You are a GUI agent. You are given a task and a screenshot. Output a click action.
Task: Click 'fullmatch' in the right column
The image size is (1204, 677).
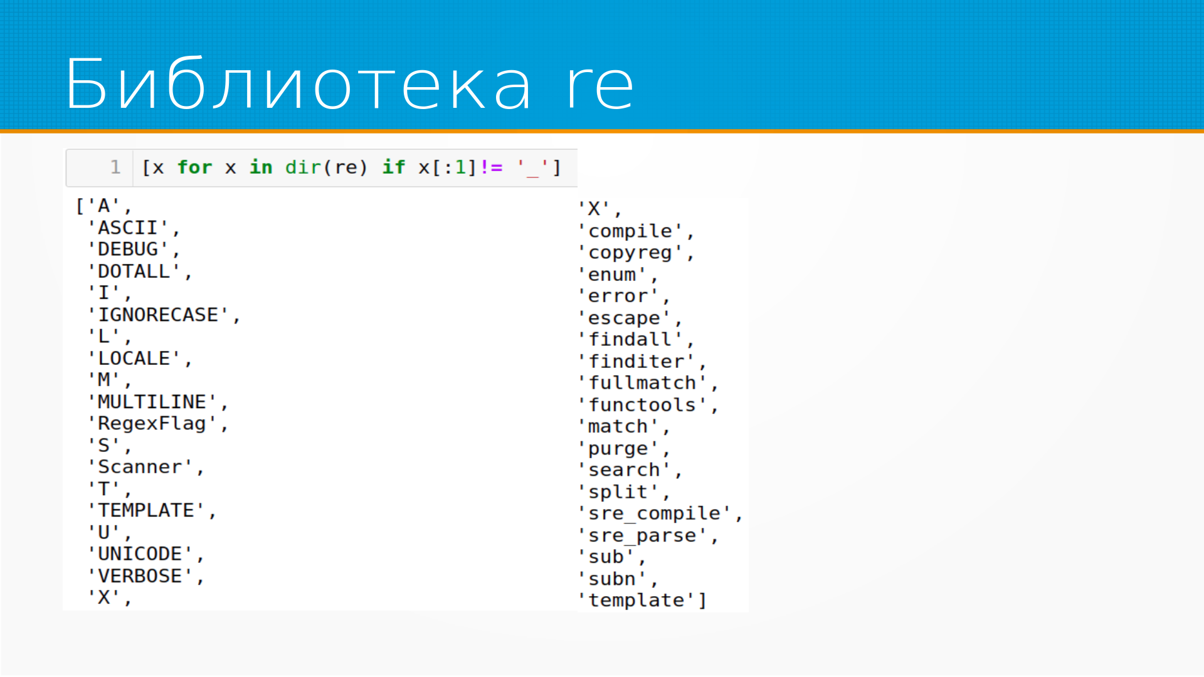642,383
